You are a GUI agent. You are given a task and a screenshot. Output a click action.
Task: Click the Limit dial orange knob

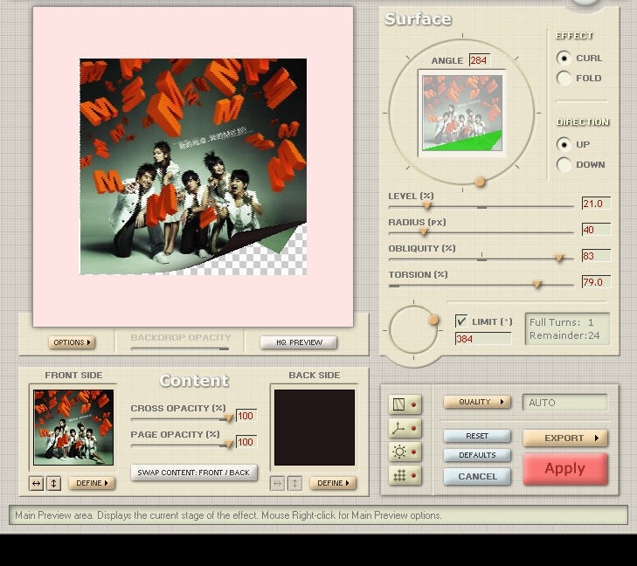tap(434, 321)
